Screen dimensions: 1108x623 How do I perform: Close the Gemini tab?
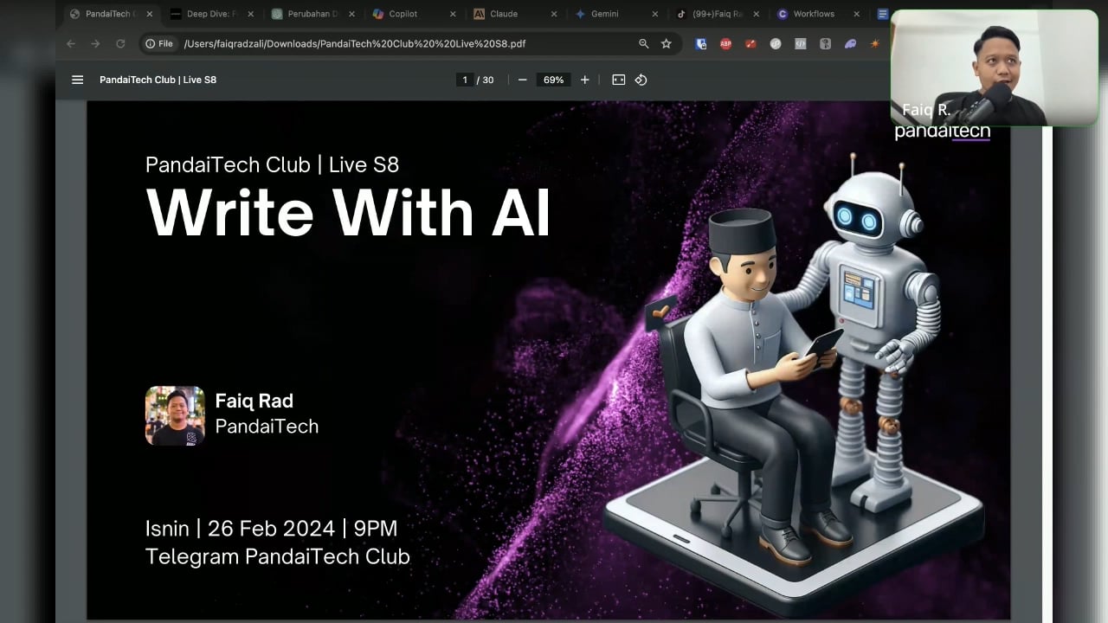click(655, 14)
